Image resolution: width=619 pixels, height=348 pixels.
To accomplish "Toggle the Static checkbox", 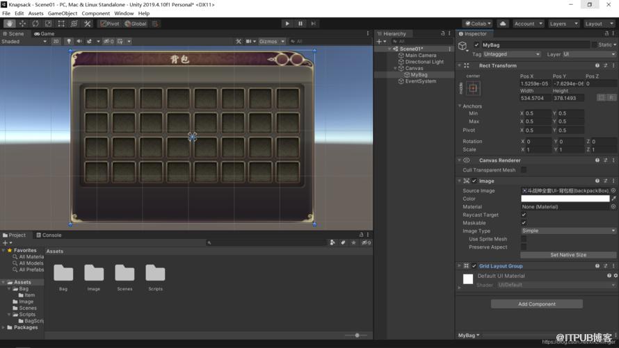I will (x=594, y=45).
